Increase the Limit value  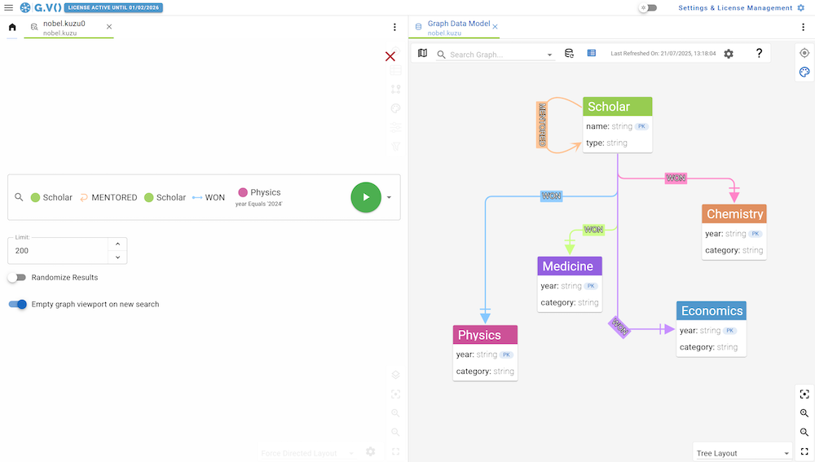[x=118, y=244]
